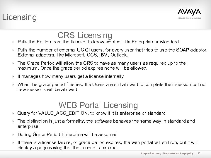Click the bullet arrow beside "It manages how many users"
The image size is (211, 158).
(x=13, y=76)
